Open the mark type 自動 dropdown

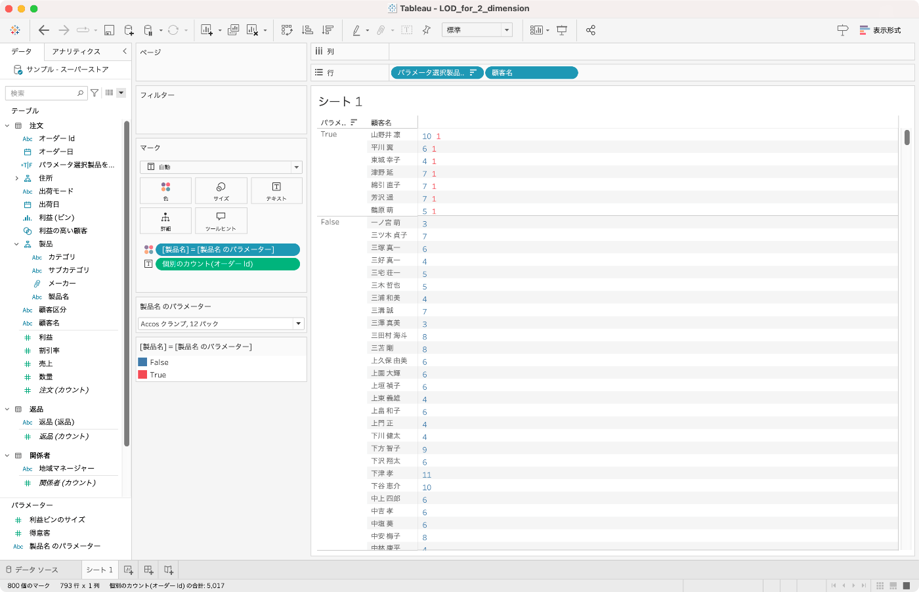point(221,167)
